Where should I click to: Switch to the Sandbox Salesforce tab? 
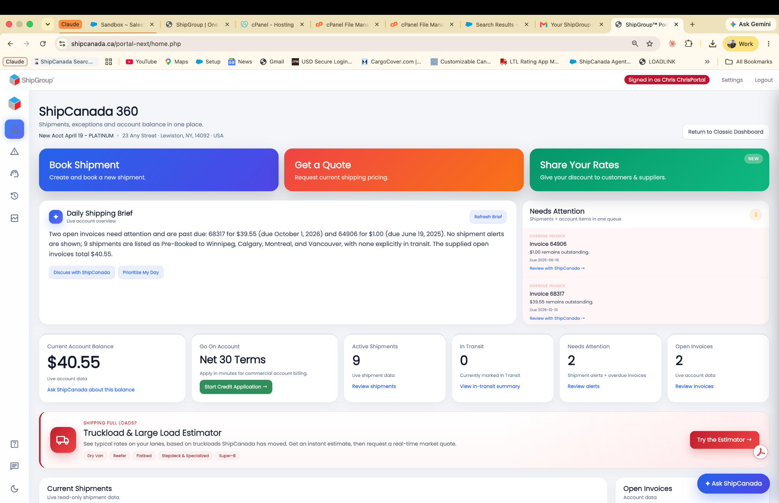tap(122, 24)
